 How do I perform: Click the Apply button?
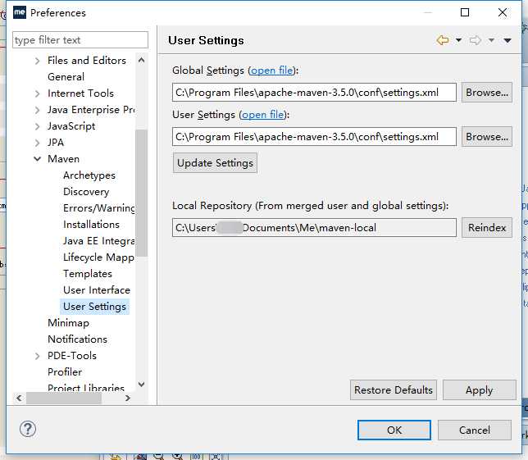(479, 390)
